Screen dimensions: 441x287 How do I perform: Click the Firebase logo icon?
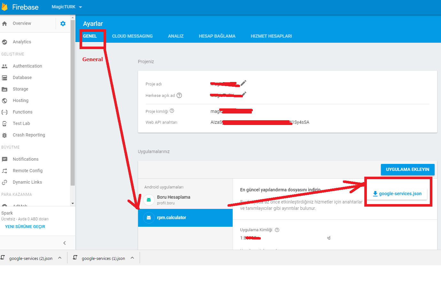[4, 7]
